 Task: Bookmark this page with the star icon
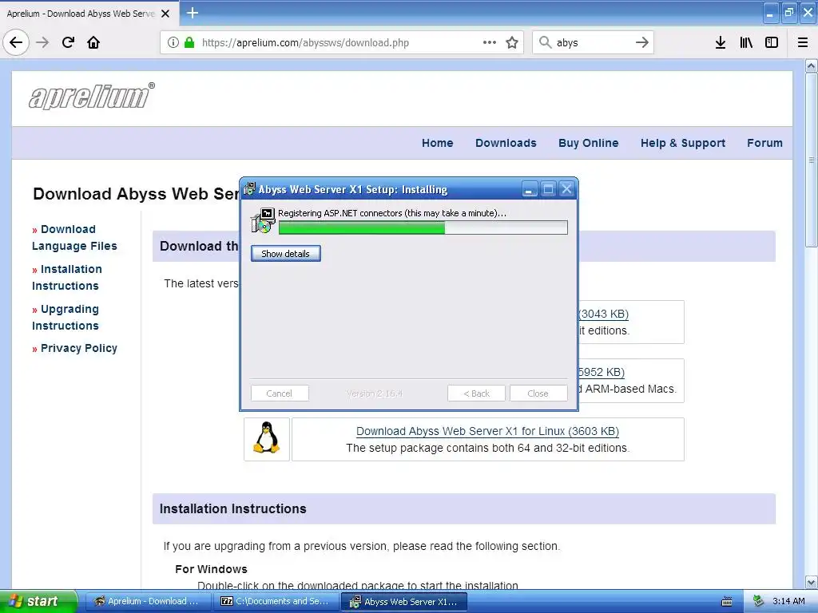(x=512, y=42)
